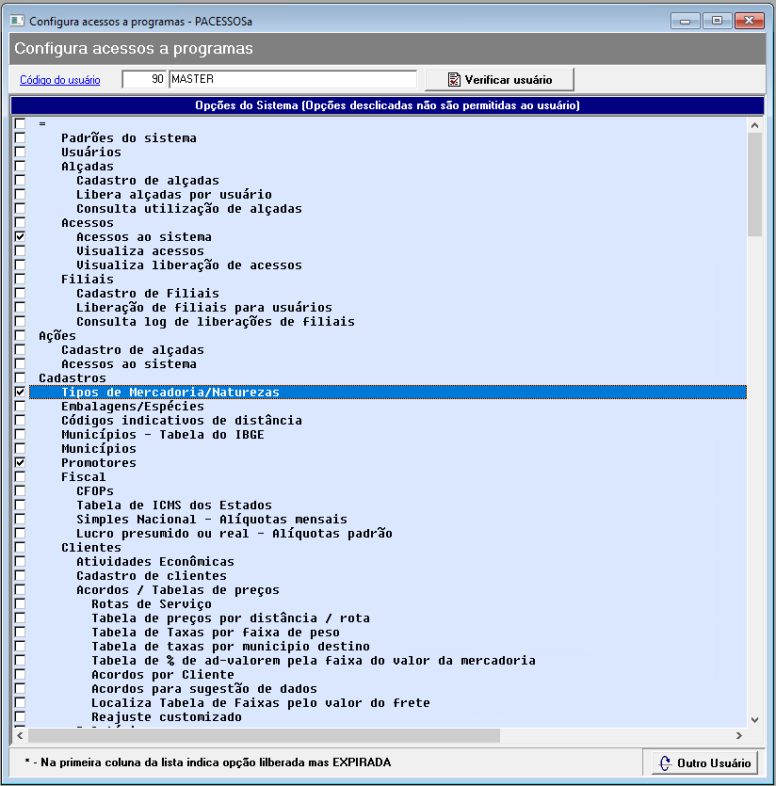Click the user code field containing 90
The width and height of the screenshot is (776, 786).
pyautogui.click(x=144, y=80)
